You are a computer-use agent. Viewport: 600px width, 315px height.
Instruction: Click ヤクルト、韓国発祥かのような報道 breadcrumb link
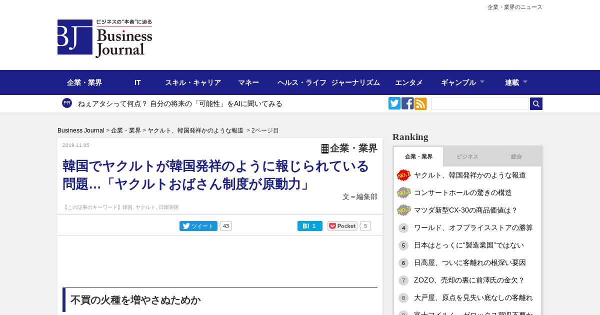(x=195, y=130)
